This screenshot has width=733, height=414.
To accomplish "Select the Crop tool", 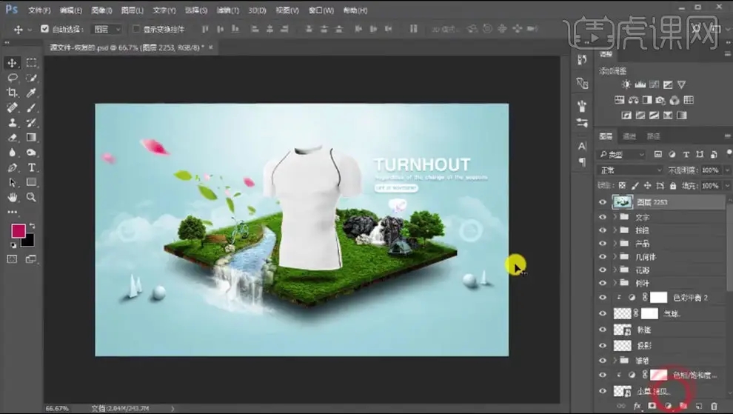I will (x=12, y=93).
